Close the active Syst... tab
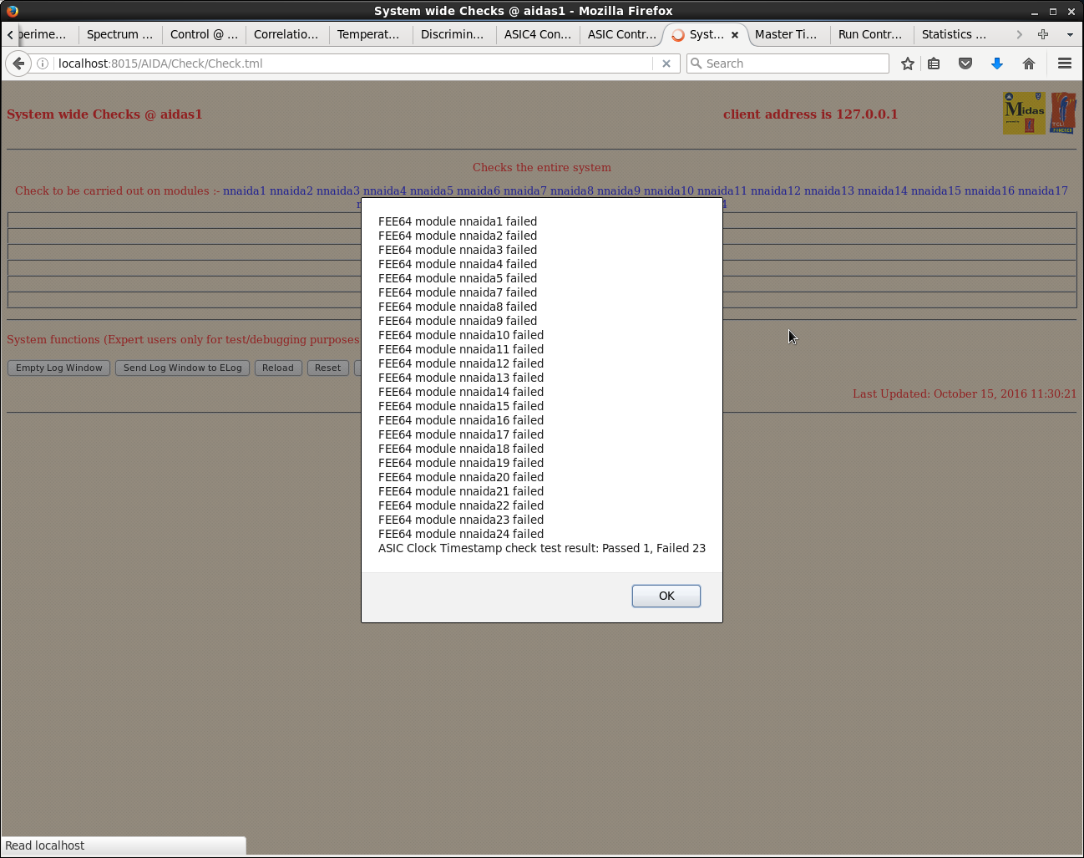This screenshot has height=858, width=1084. [x=735, y=35]
